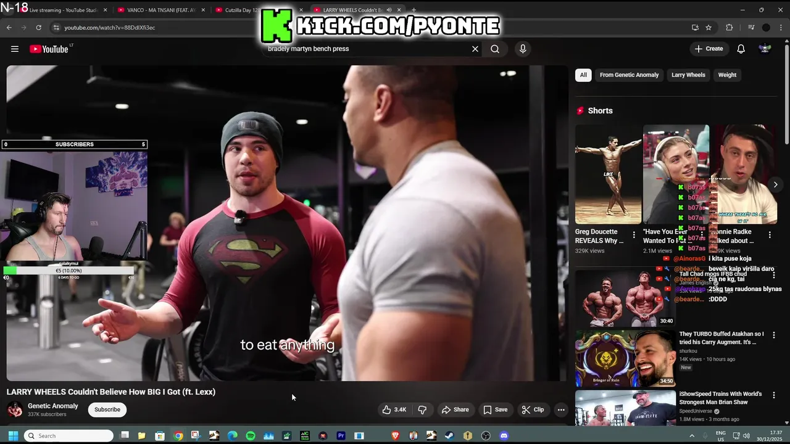View site information icon in address bar
The image size is (790, 444).
(x=56, y=27)
